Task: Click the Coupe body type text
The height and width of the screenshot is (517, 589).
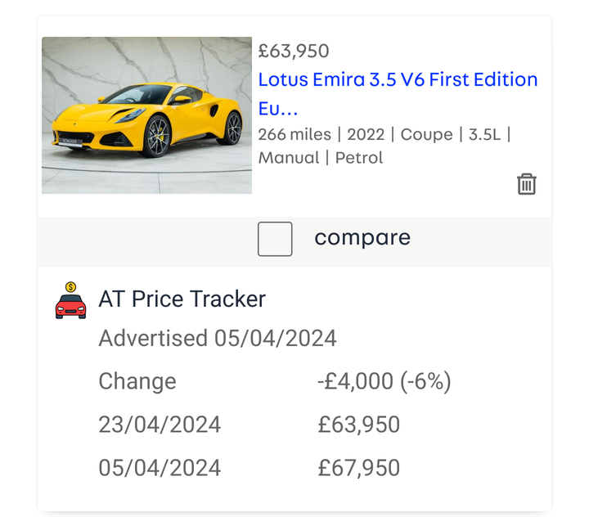Action: [426, 134]
